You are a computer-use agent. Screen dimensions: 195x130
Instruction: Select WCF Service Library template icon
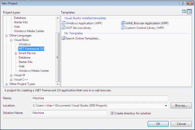point(63,28)
